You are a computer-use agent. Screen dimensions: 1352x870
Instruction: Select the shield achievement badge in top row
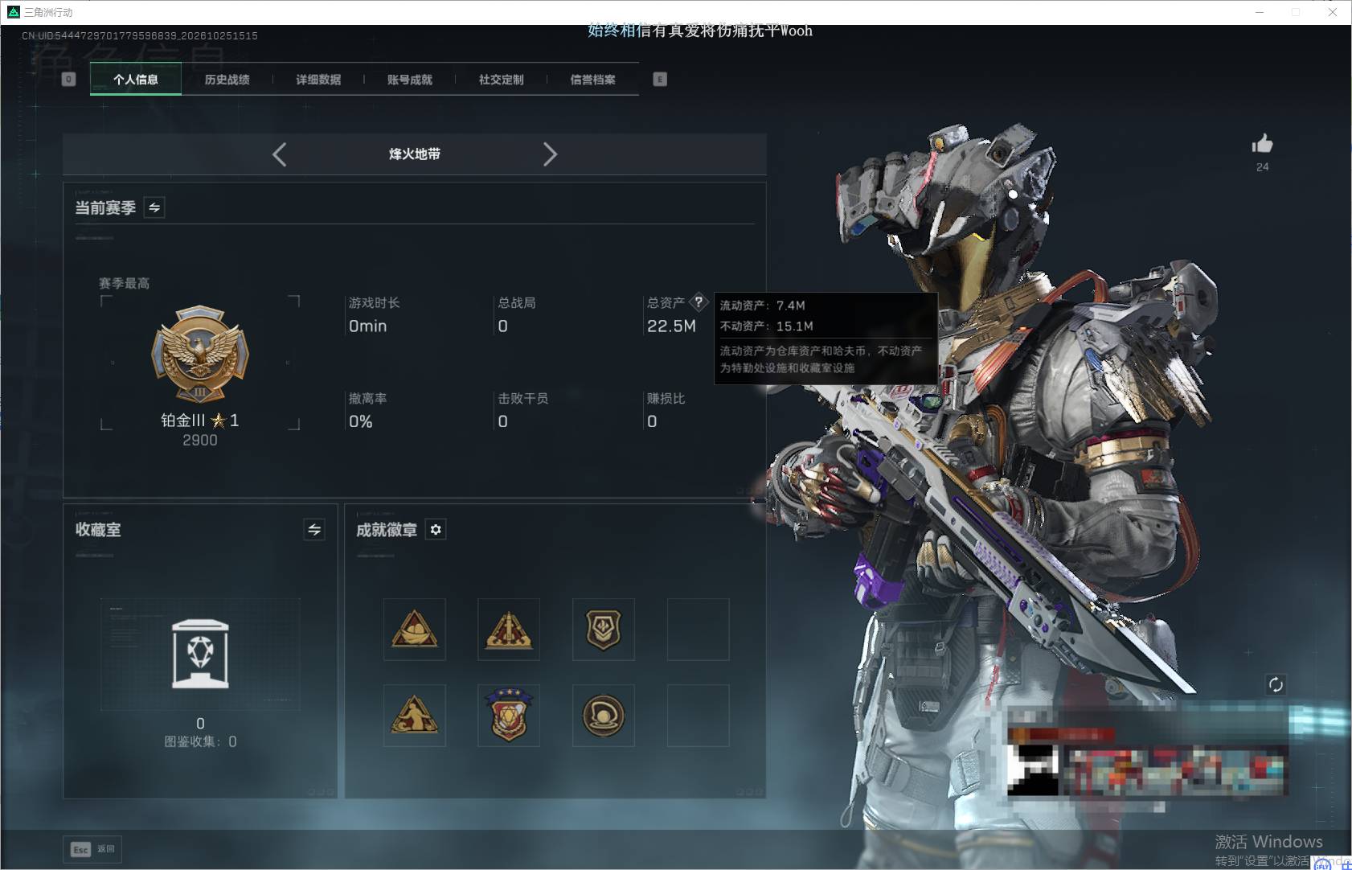coord(604,630)
